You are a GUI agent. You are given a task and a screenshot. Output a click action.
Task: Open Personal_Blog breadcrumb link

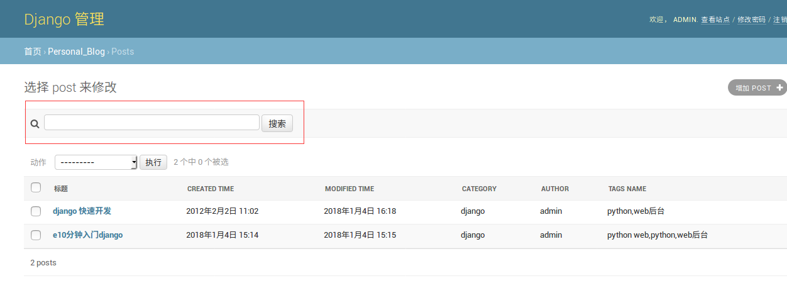click(76, 52)
